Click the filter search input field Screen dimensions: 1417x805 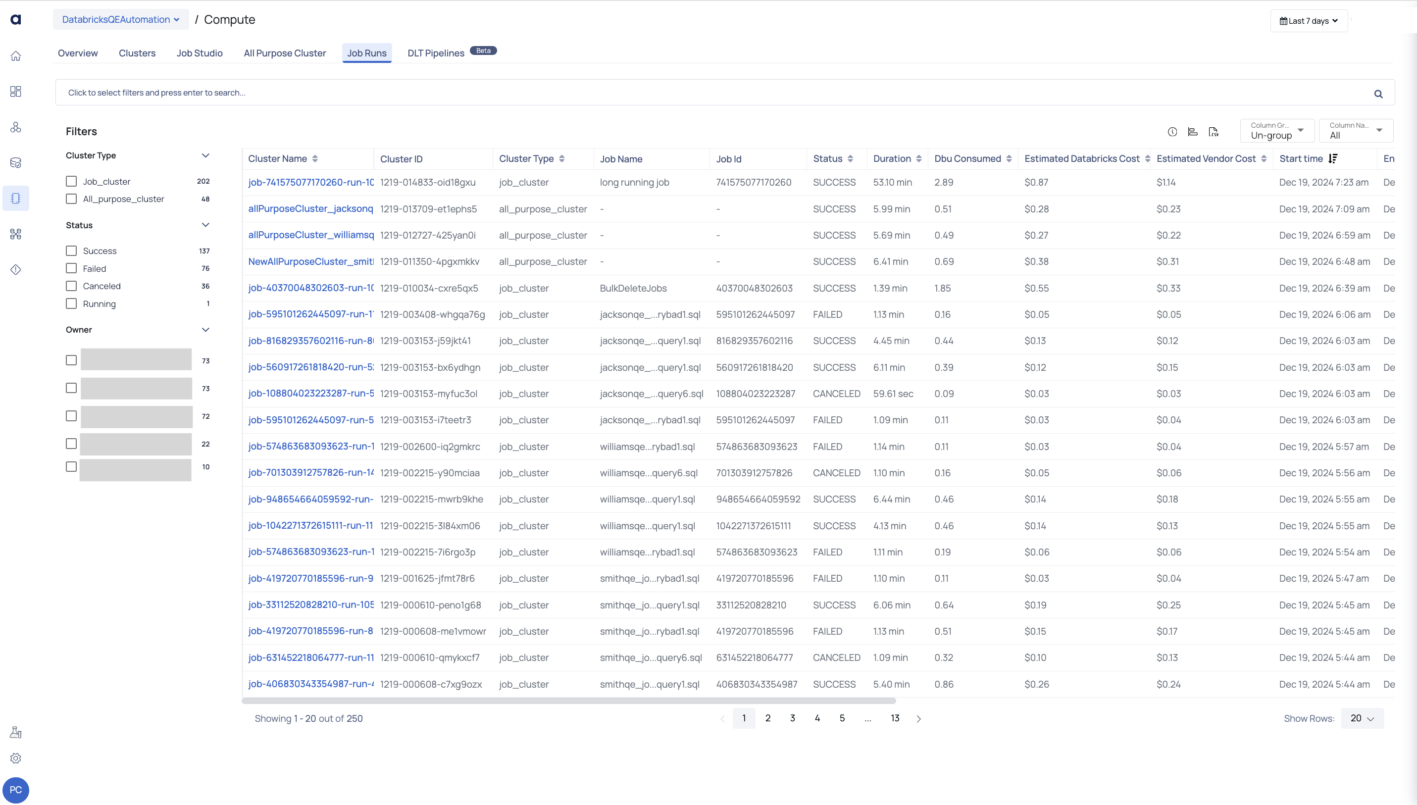(725, 93)
